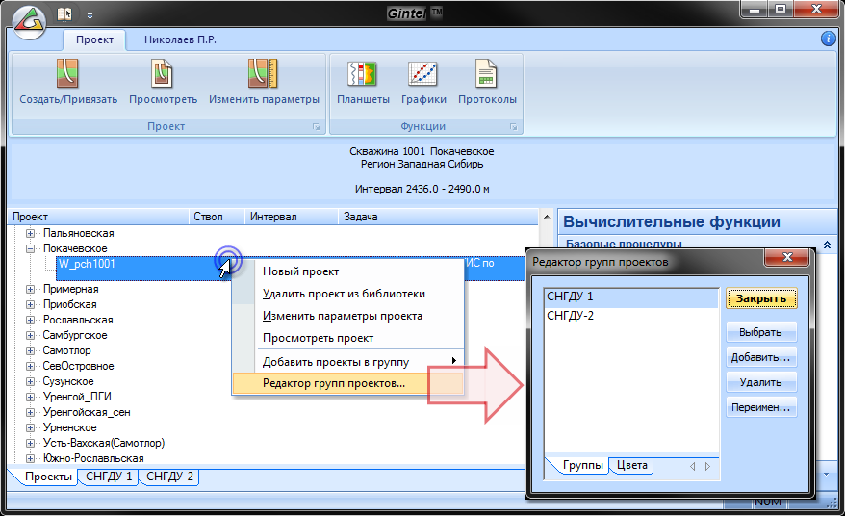
Task: Expand the Уренгойская_сен tree node
Action: pos(30,412)
